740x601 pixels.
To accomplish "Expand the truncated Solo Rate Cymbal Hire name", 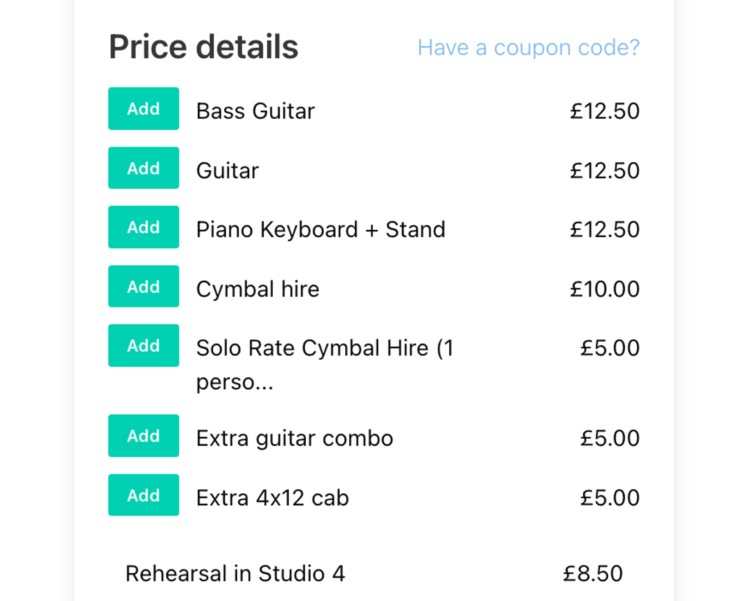I will pos(325,364).
